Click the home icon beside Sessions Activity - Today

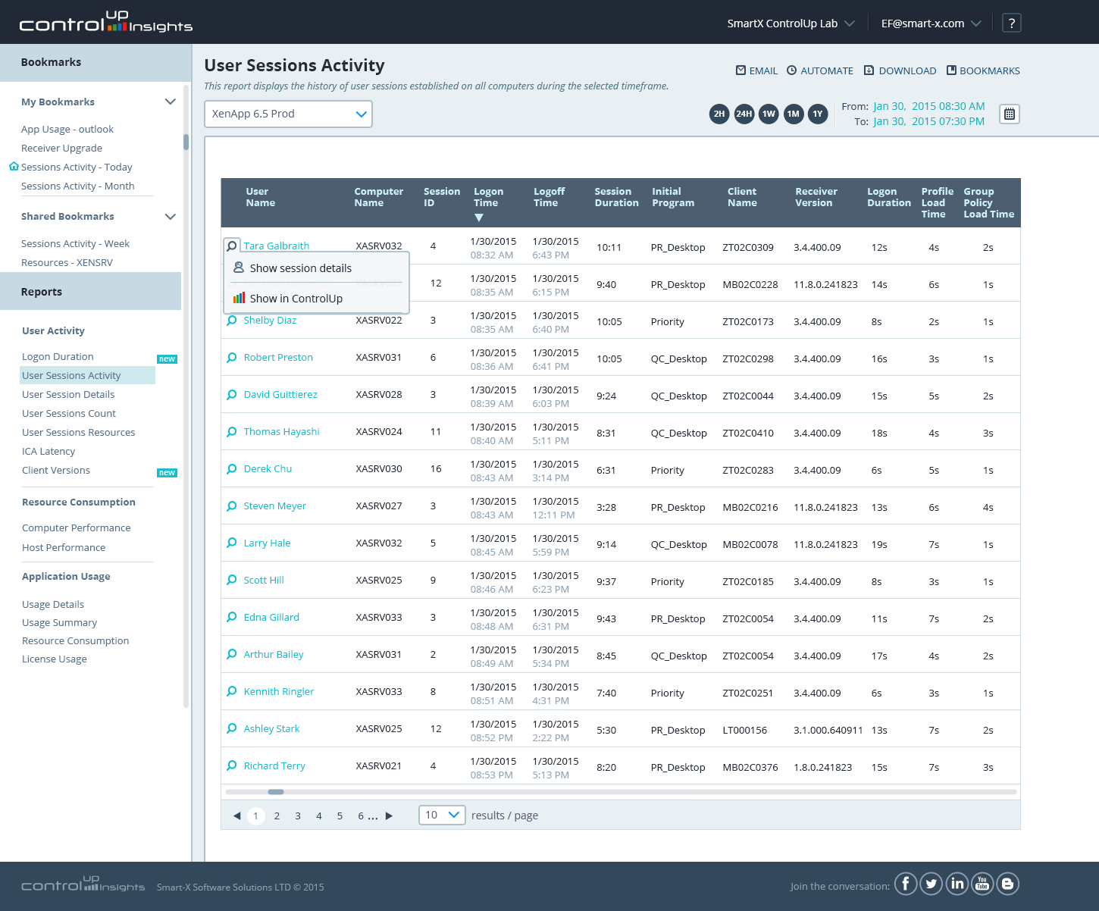pos(14,166)
